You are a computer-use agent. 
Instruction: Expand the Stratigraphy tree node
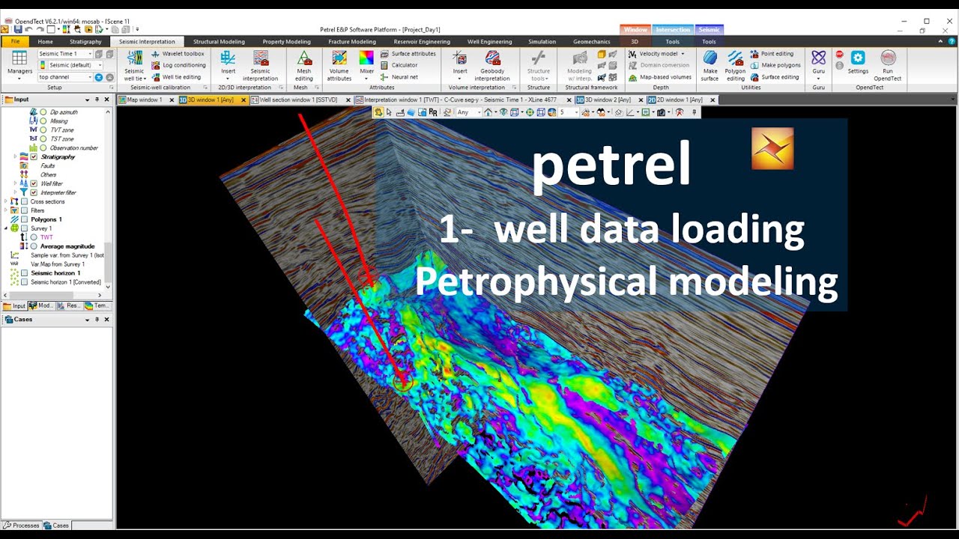pyautogui.click(x=16, y=157)
